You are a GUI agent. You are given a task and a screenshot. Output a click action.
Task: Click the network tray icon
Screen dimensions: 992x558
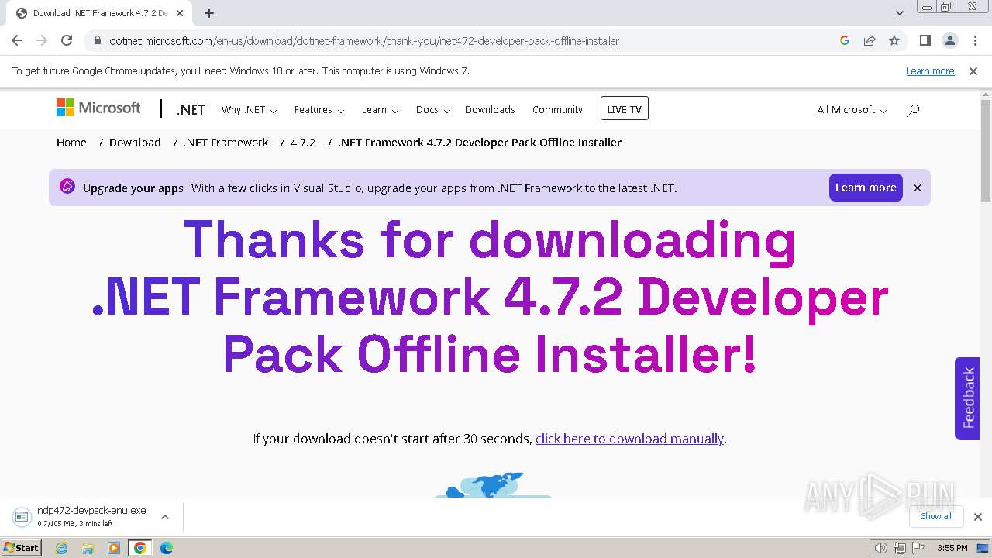click(x=899, y=548)
